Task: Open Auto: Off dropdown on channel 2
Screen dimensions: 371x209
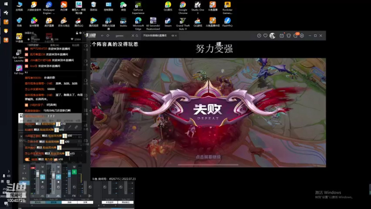Action: (x=54, y=199)
